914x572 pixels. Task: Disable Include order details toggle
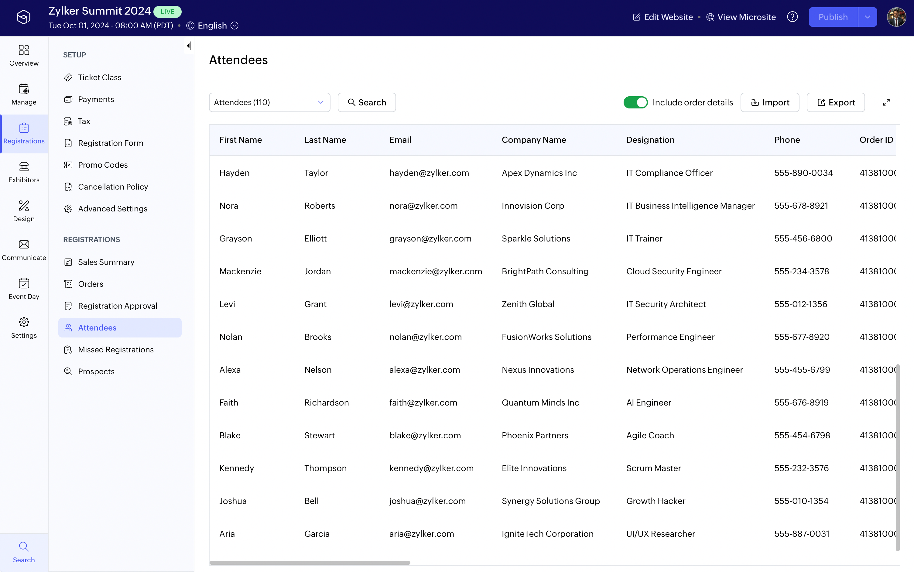pyautogui.click(x=635, y=102)
